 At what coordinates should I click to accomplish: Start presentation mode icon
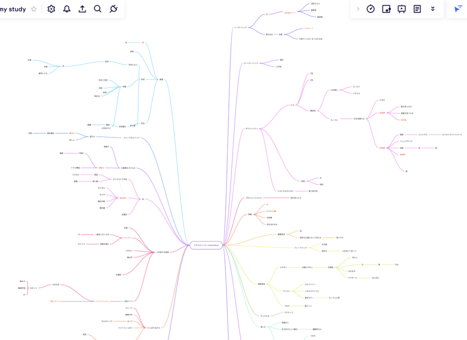(402, 9)
